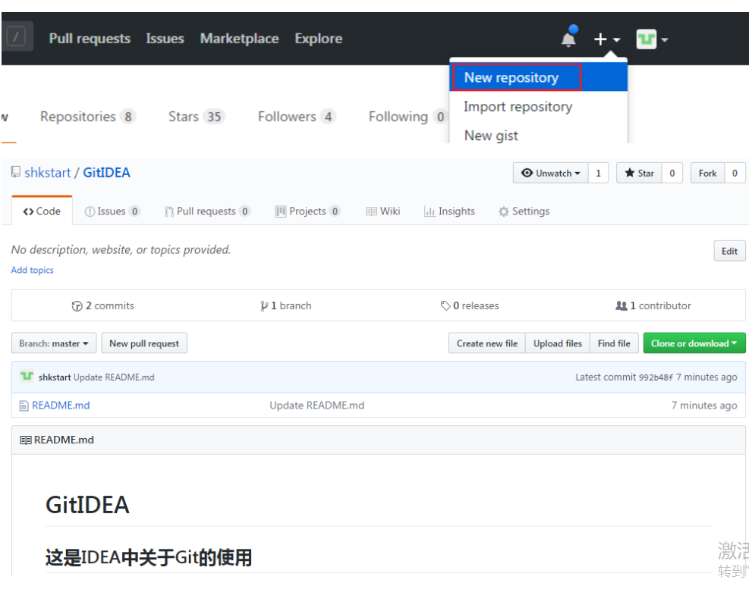The height and width of the screenshot is (589, 749).
Task: Select the Insights tab
Action: pos(449,211)
